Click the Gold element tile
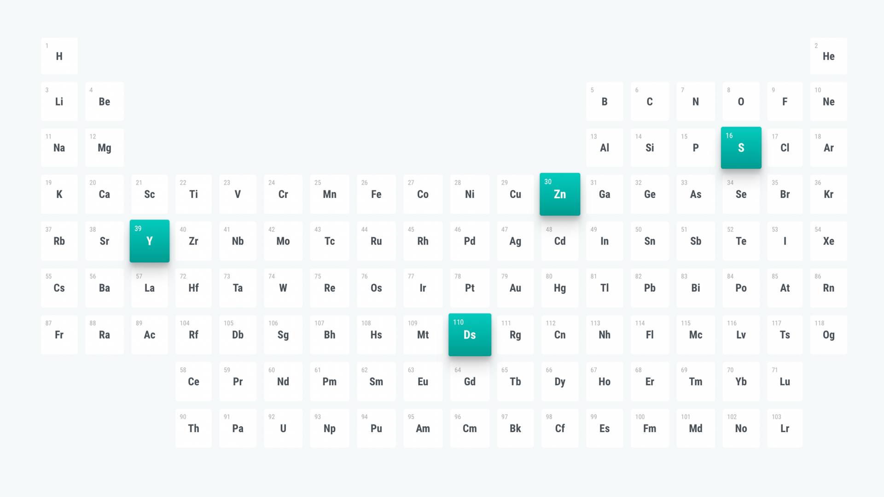This screenshot has height=497, width=884. (515, 288)
